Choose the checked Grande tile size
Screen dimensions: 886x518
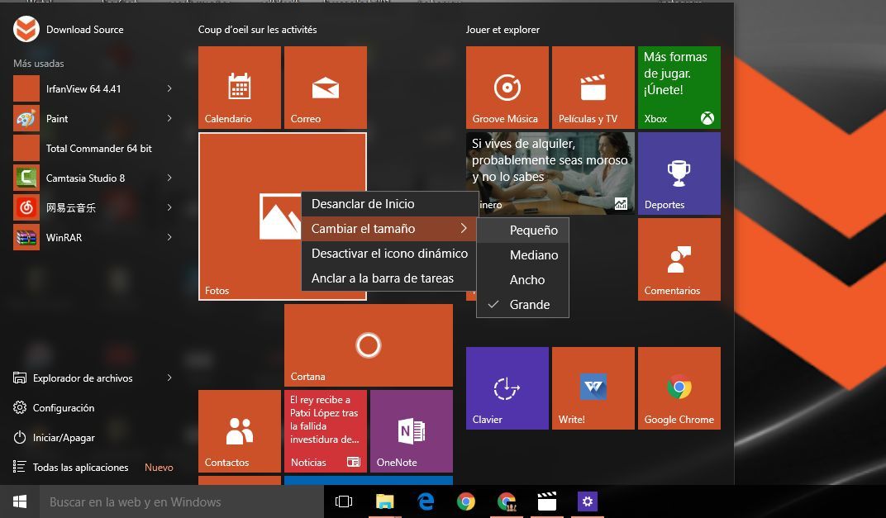click(522, 305)
